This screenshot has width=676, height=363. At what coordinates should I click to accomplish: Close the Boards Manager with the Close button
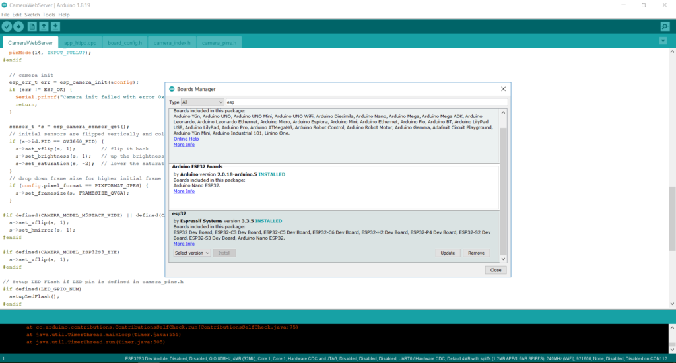(x=495, y=270)
